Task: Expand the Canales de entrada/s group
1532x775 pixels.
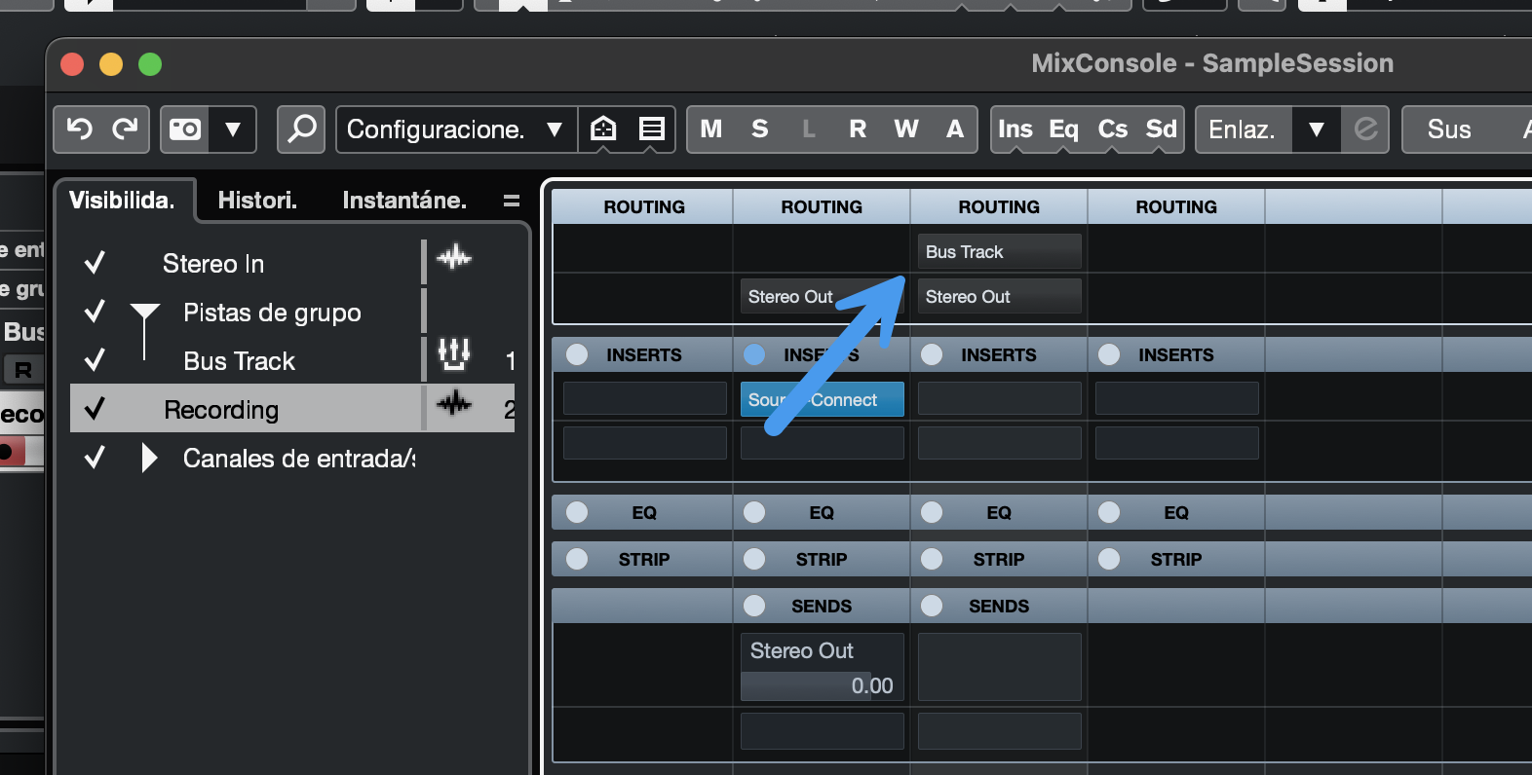Action: 148,458
